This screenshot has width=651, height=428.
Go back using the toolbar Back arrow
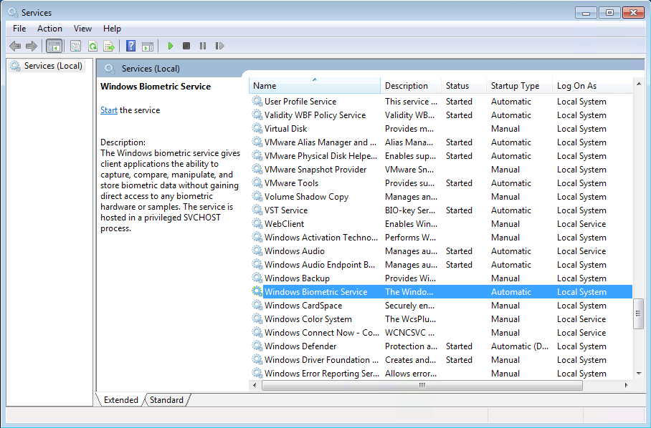pyautogui.click(x=15, y=46)
